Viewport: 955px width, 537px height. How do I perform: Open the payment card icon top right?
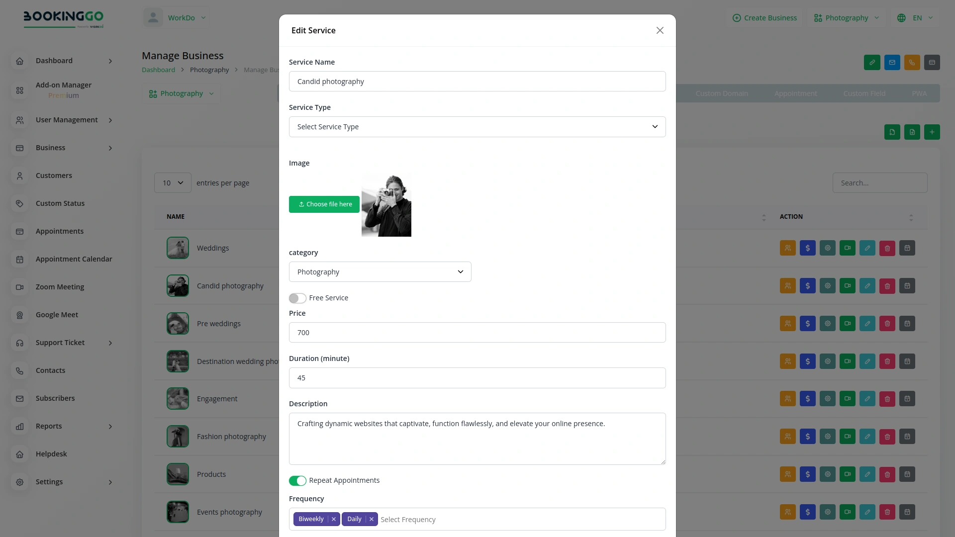tap(932, 62)
